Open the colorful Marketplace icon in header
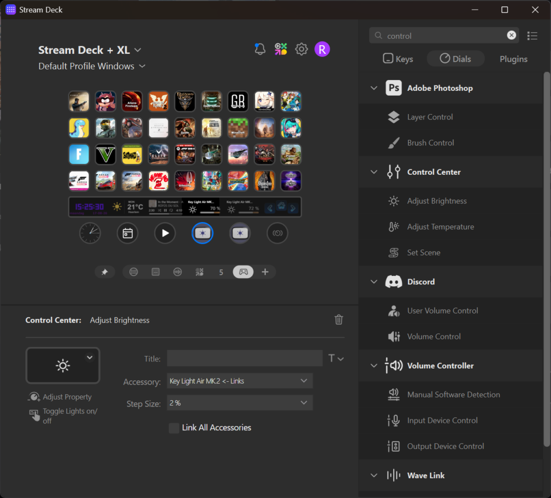 click(281, 49)
